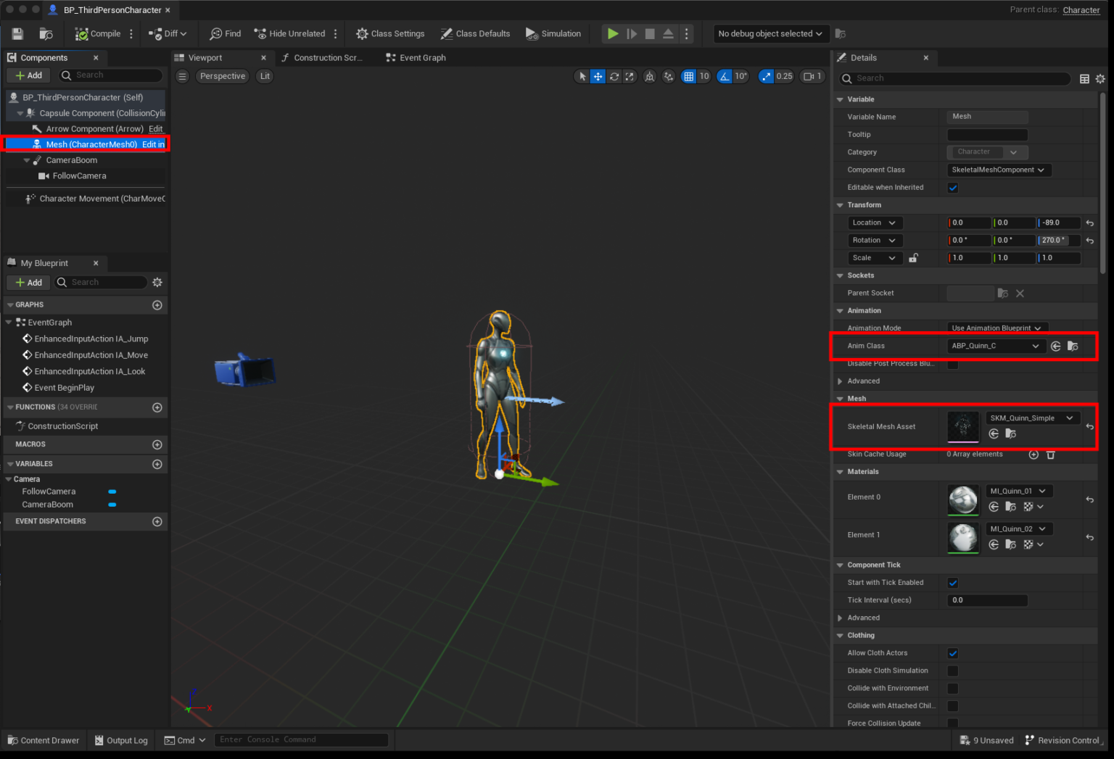The image size is (1114, 759).
Task: Browse to the ABP_Quinn_C asset in Content Browser
Action: [x=1073, y=346]
